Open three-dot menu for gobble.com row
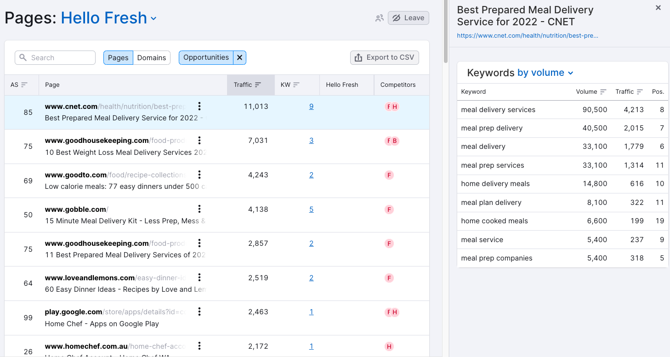This screenshot has width=670, height=357. point(199,209)
